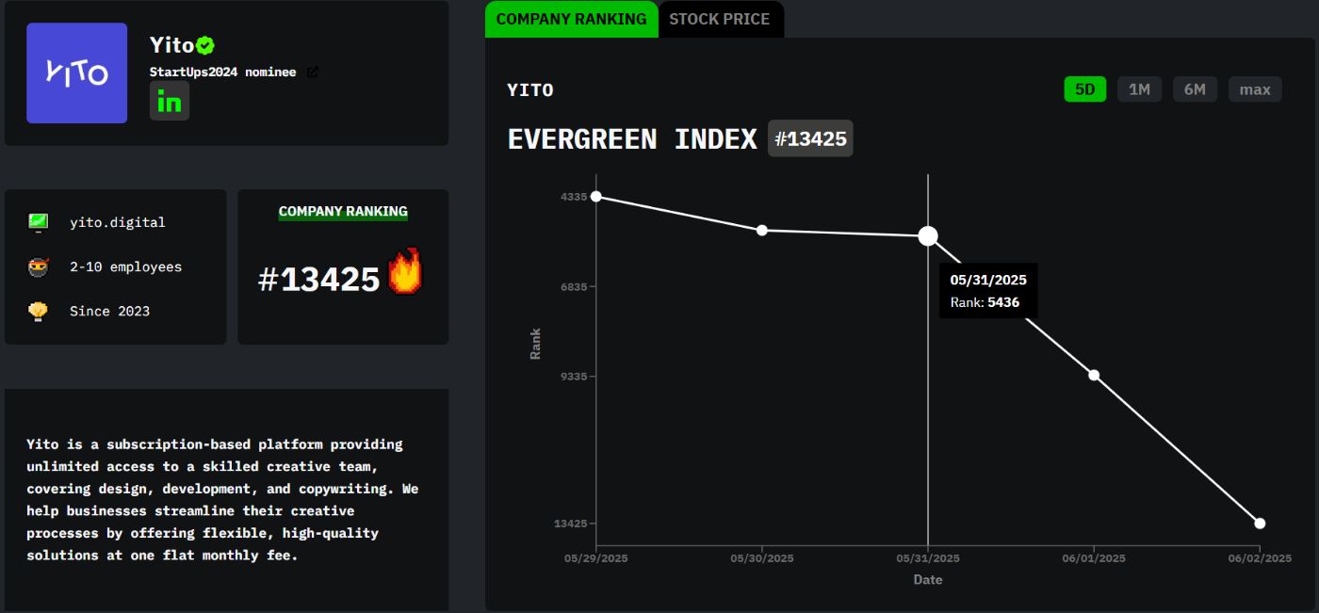Open Yito's LinkedIn profile icon

tap(170, 101)
